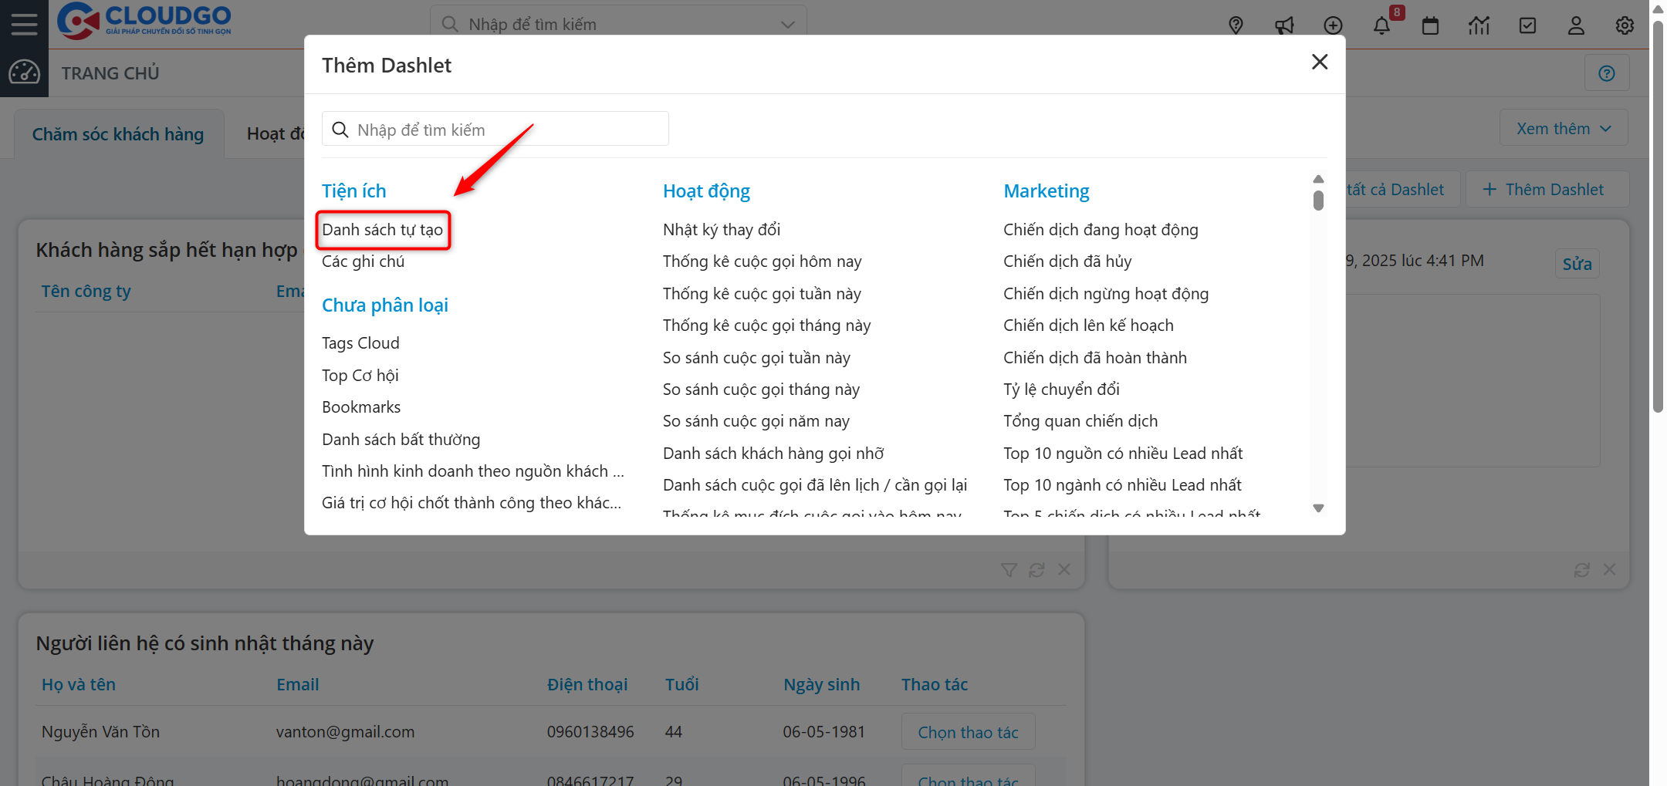The image size is (1667, 786).
Task: Expand the Xem thêm dropdown
Action: coord(1564,128)
